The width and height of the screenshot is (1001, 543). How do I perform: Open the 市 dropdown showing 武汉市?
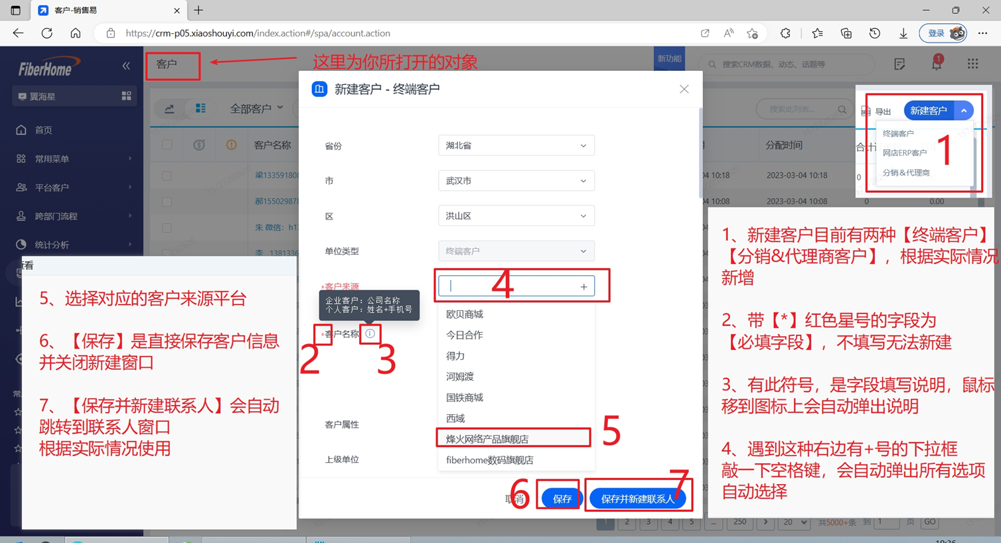[516, 180]
